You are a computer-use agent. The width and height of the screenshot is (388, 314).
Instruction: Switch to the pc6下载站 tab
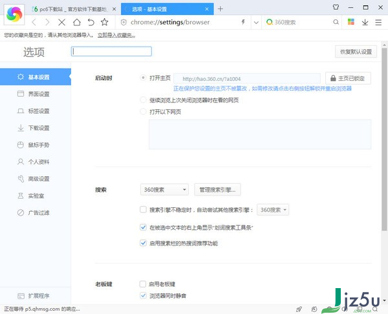[73, 9]
